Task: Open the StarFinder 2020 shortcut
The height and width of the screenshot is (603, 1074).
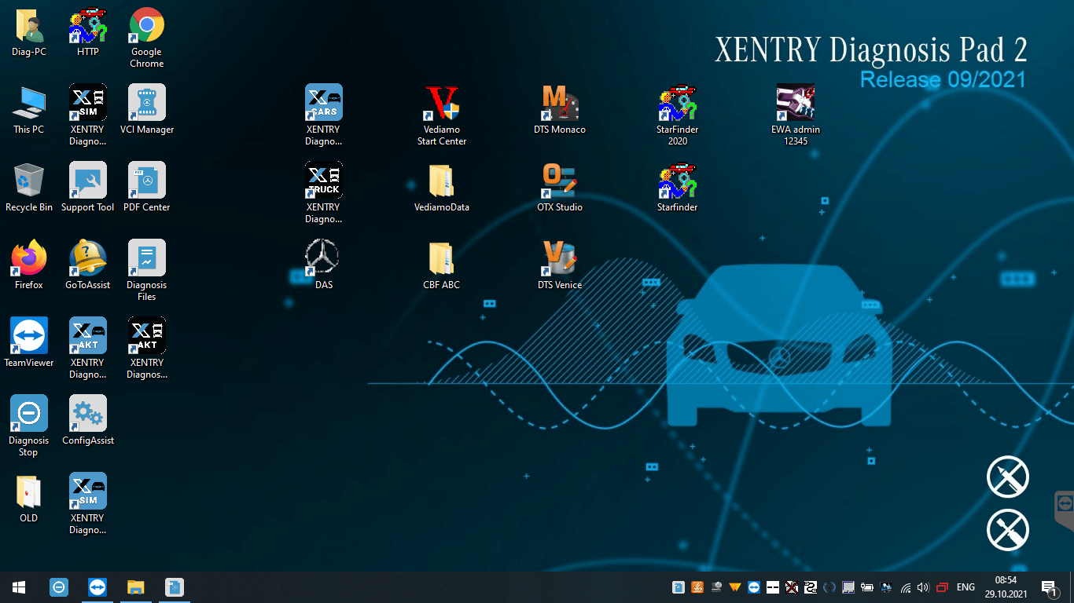Action: (x=678, y=115)
